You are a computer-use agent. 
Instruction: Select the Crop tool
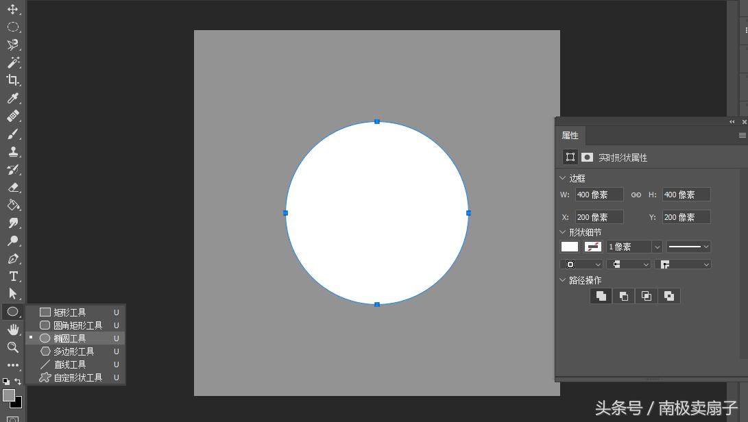(x=13, y=80)
